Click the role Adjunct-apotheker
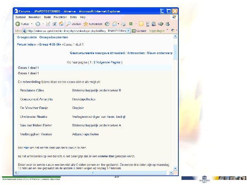 coord(85,134)
